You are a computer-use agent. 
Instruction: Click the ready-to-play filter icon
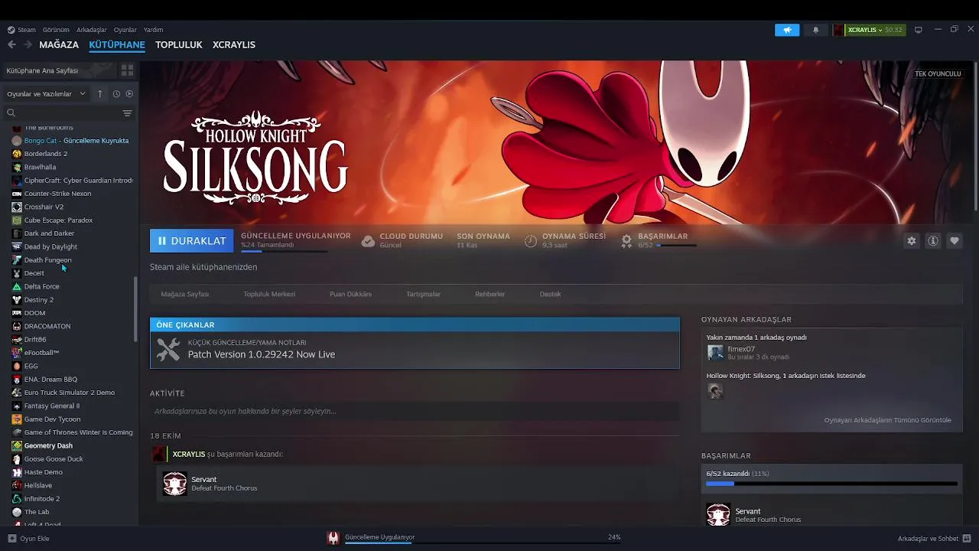[x=129, y=93]
